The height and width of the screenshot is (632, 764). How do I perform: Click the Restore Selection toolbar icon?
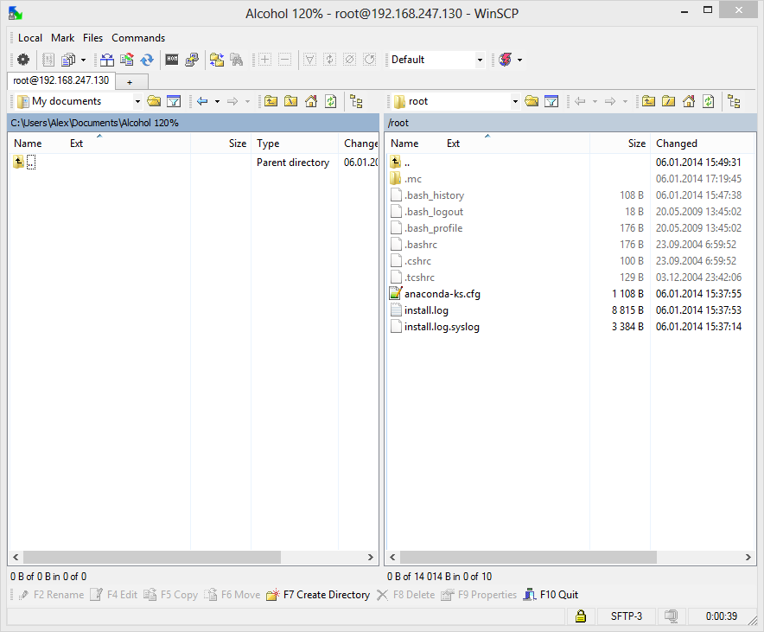pos(370,60)
